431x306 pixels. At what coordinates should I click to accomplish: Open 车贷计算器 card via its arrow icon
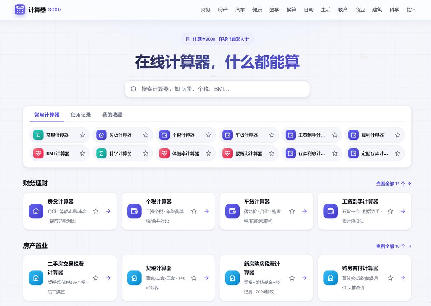tap(305, 211)
